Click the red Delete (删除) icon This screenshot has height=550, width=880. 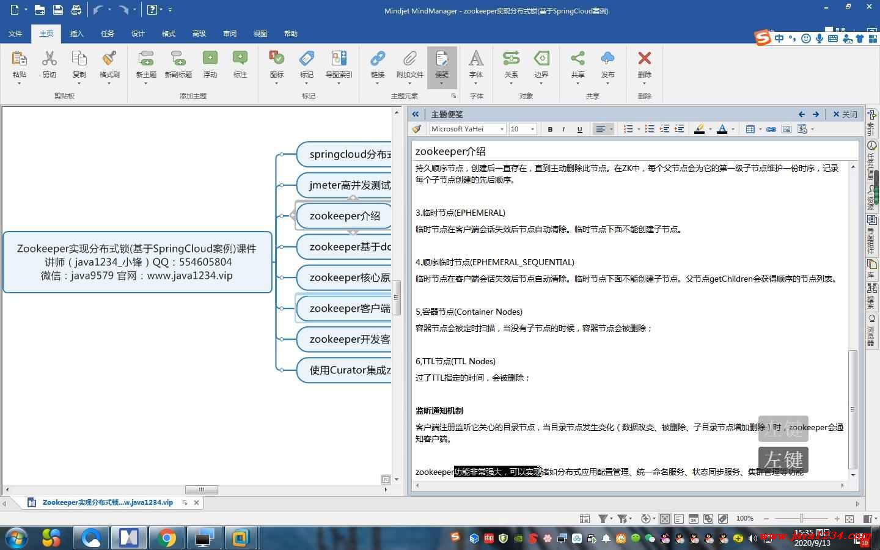click(644, 59)
